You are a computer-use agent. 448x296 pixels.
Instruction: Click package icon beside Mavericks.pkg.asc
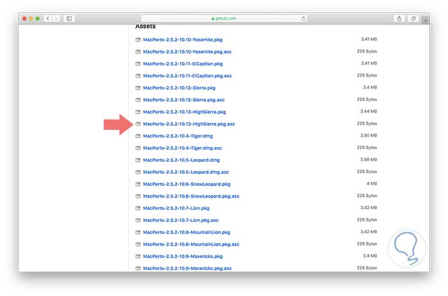(x=138, y=269)
